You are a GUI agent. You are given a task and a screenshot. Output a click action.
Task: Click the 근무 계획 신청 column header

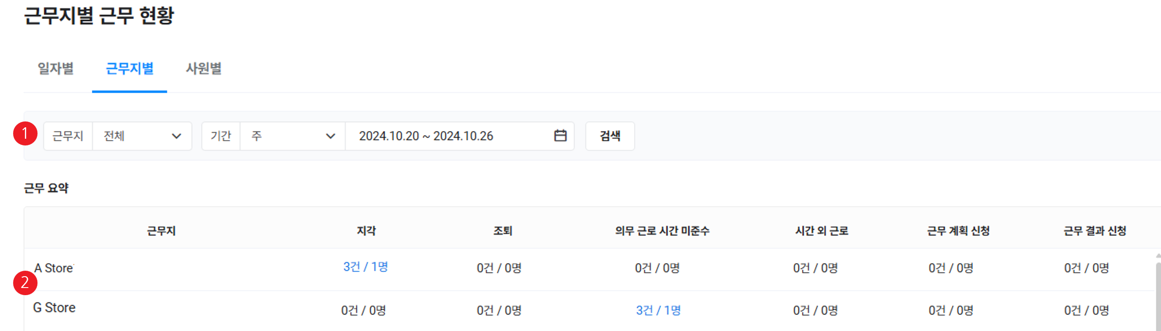[x=958, y=231]
